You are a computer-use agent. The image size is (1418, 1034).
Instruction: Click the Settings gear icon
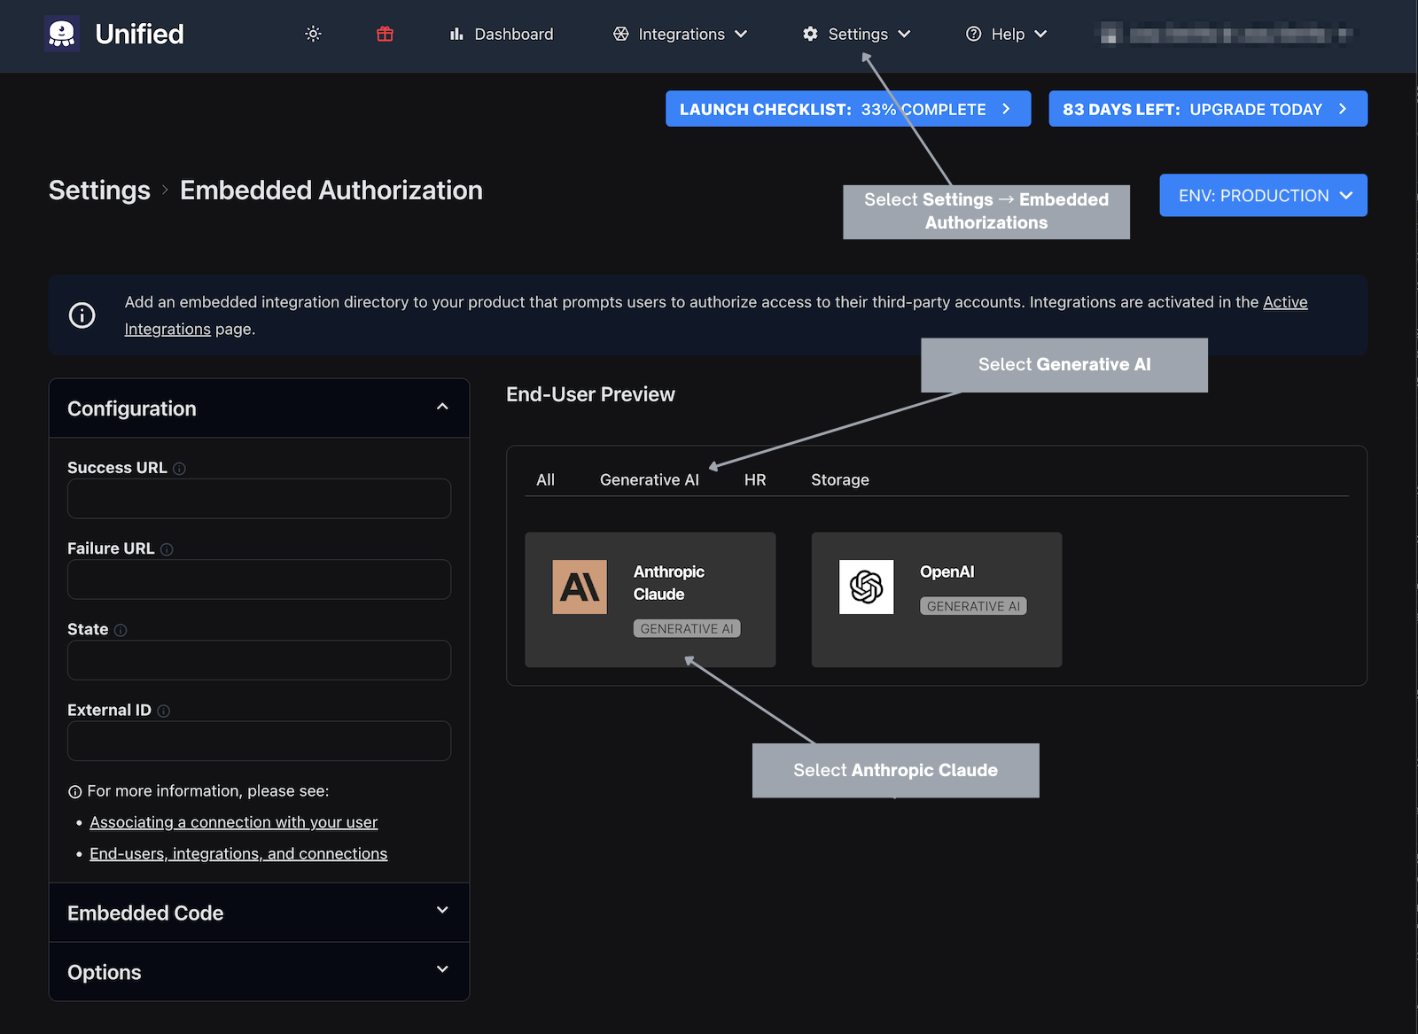click(809, 34)
